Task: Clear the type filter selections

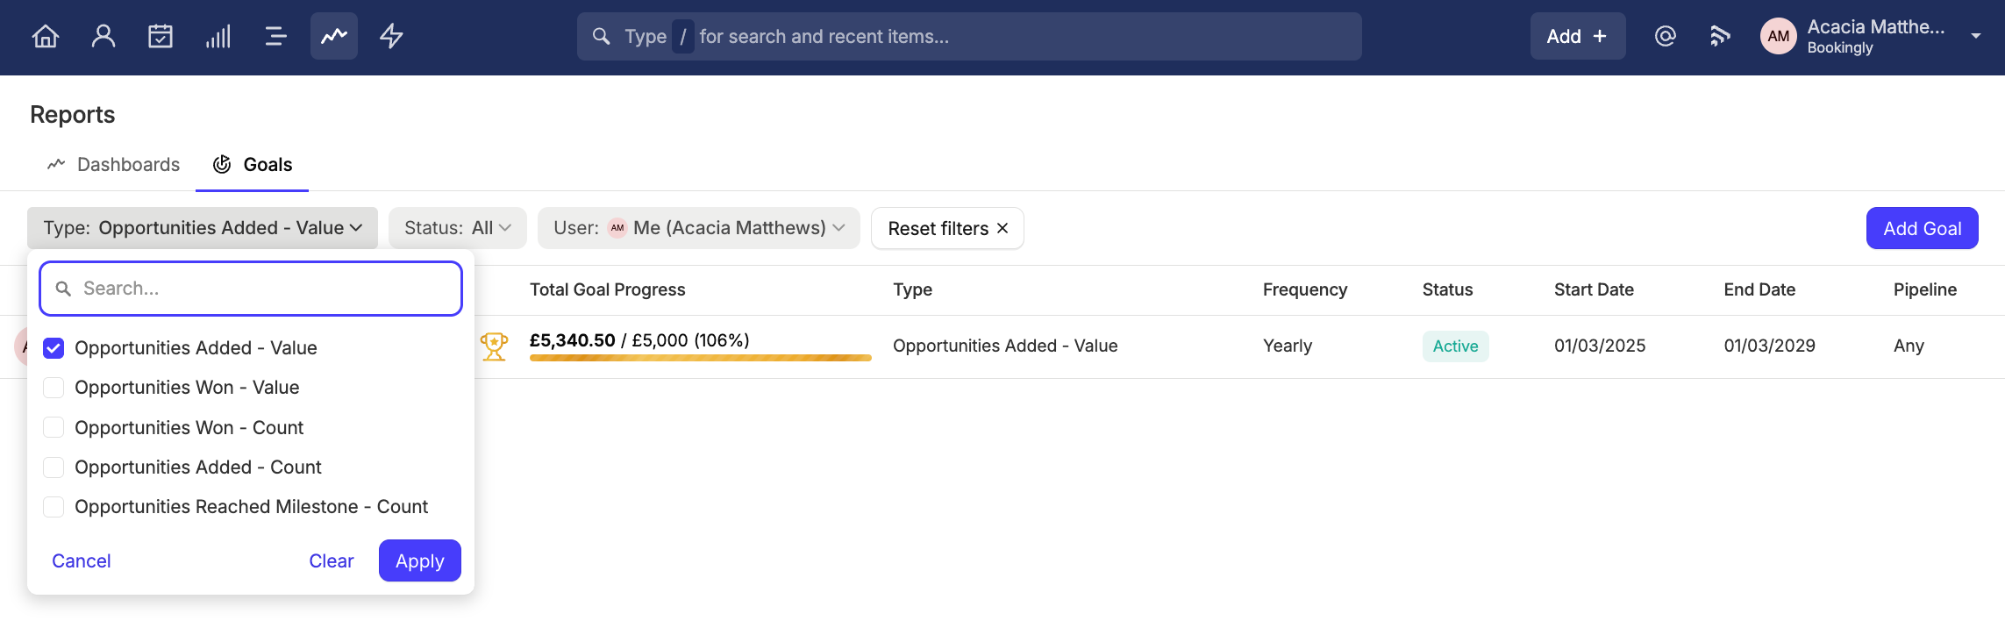Action: click(332, 560)
